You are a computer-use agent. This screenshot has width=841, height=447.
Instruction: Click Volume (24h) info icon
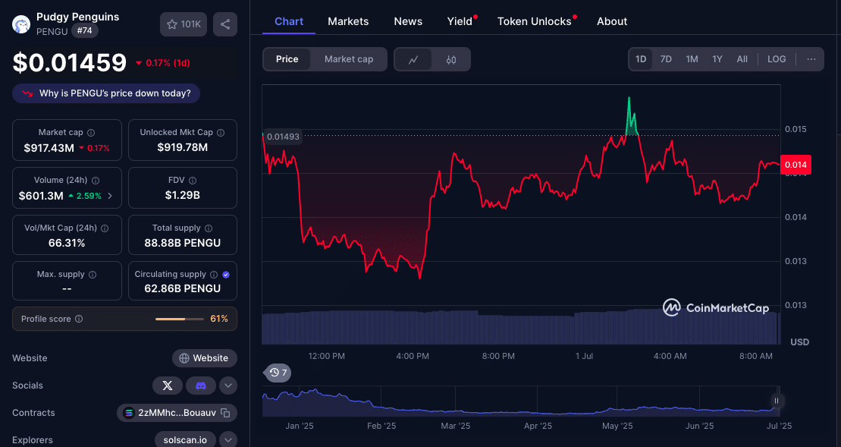[96, 181]
